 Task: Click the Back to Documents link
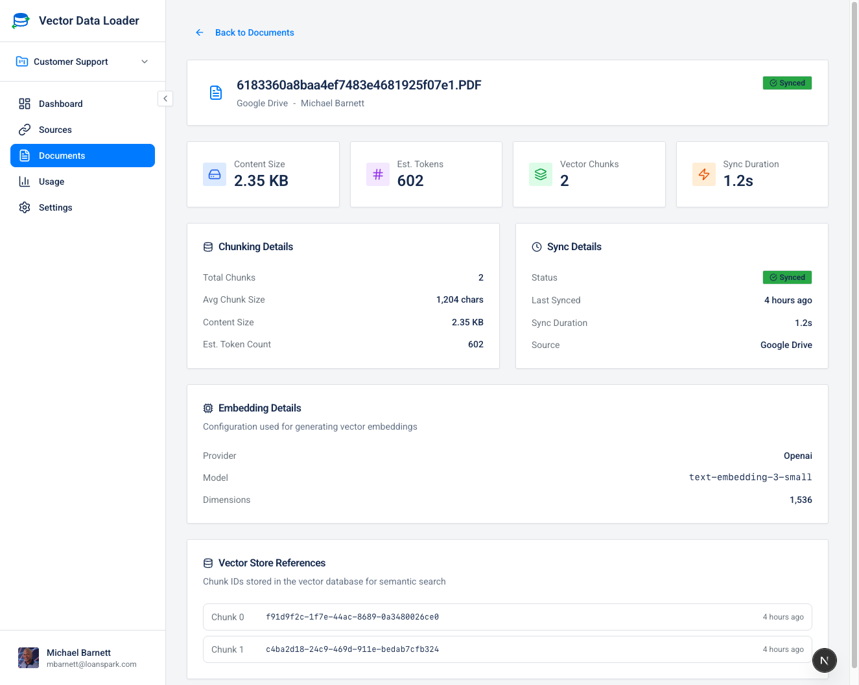click(254, 32)
